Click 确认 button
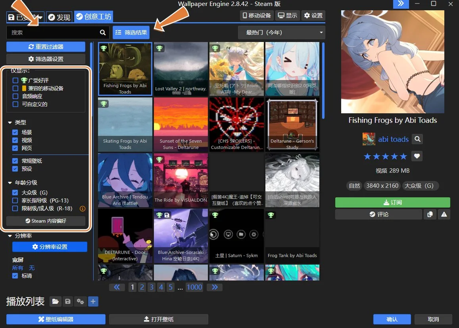 [392, 319]
